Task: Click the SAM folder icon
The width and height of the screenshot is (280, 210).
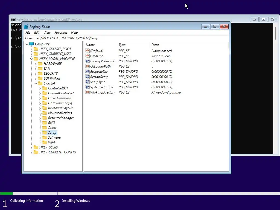Action: (x=40, y=69)
